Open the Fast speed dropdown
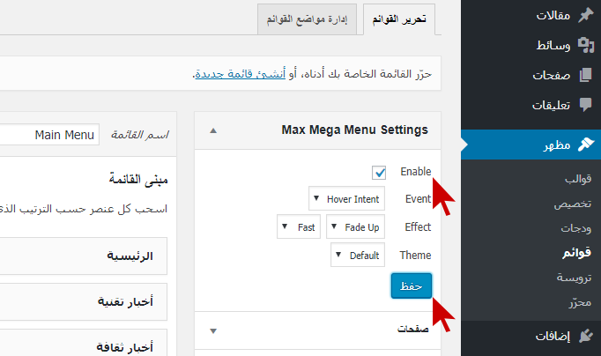The width and height of the screenshot is (601, 356). pos(299,226)
